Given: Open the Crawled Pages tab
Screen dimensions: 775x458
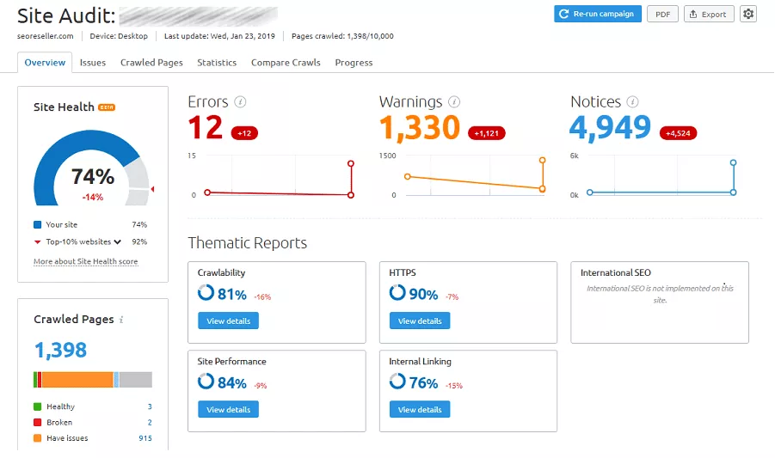Looking at the screenshot, I should pyautogui.click(x=151, y=63).
